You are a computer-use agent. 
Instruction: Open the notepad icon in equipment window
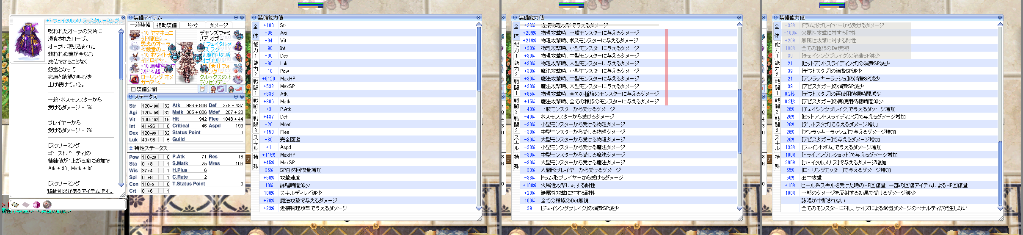(202, 89)
